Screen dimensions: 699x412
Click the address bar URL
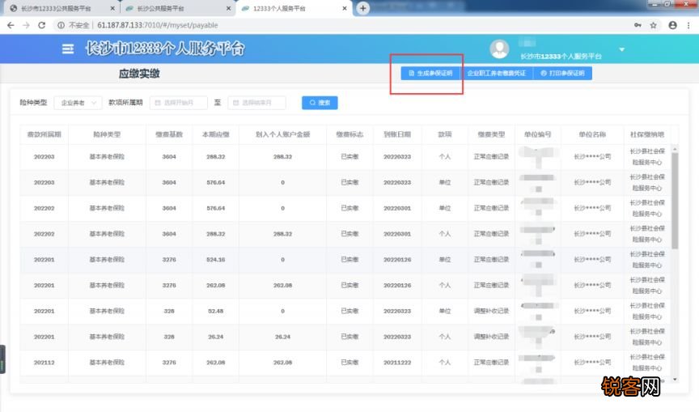click(x=158, y=25)
